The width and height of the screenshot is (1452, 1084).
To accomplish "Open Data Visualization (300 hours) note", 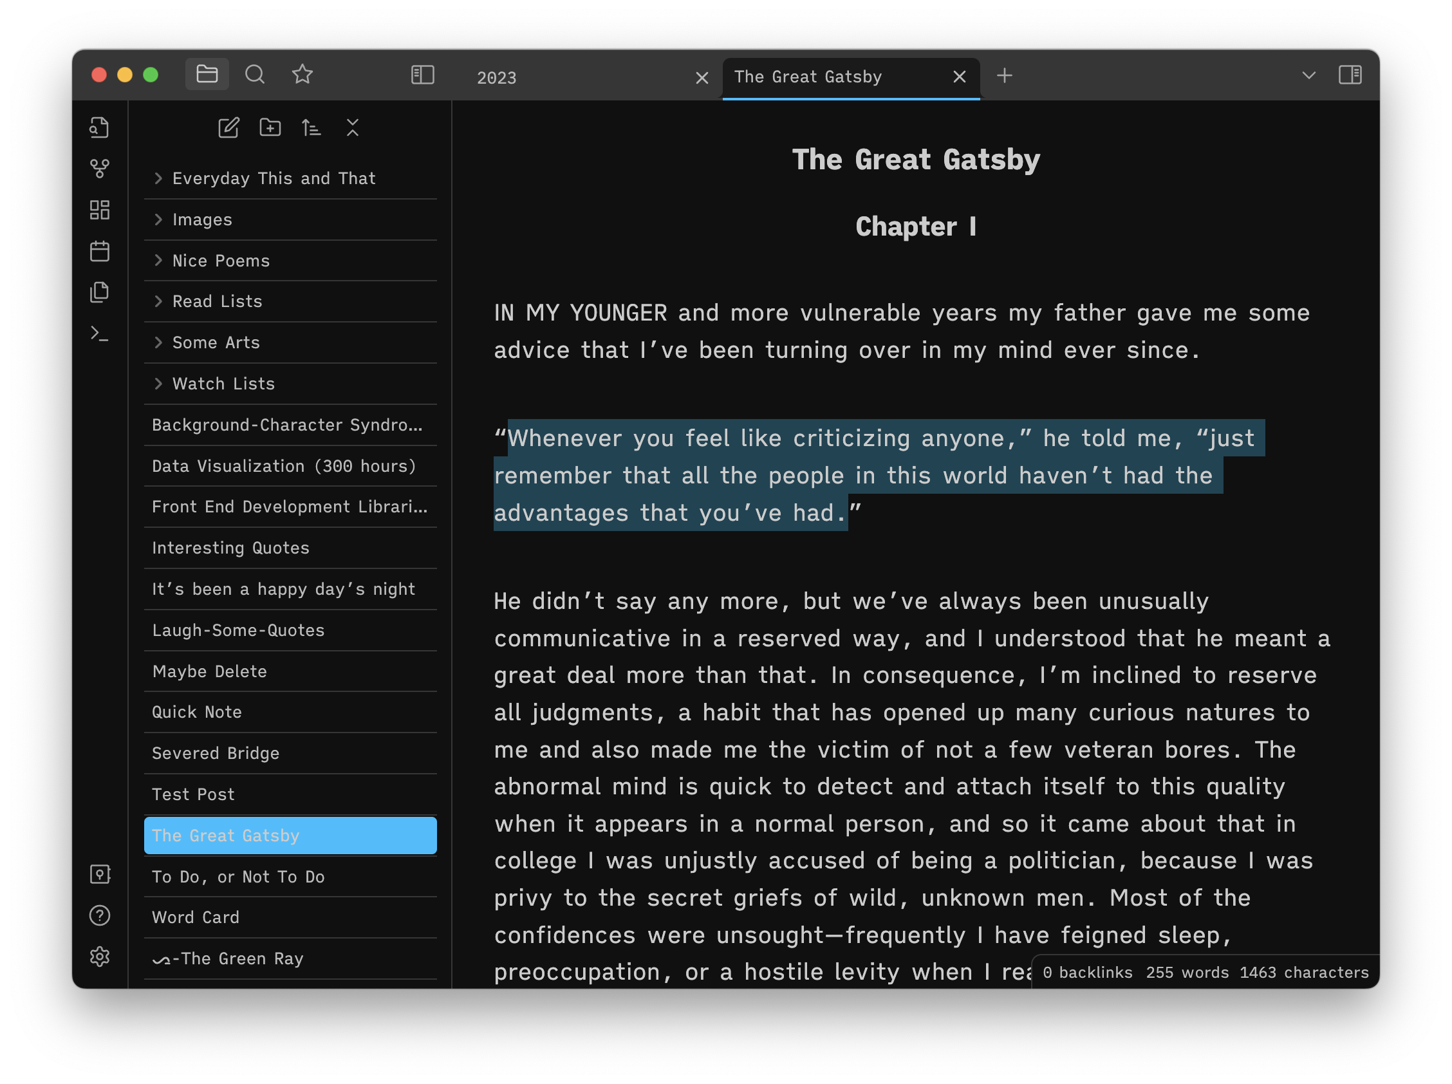I will coord(290,466).
